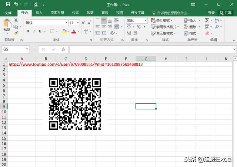
Task: Click the 告诉我您想要做什么 search box
Action: [x=171, y=13]
